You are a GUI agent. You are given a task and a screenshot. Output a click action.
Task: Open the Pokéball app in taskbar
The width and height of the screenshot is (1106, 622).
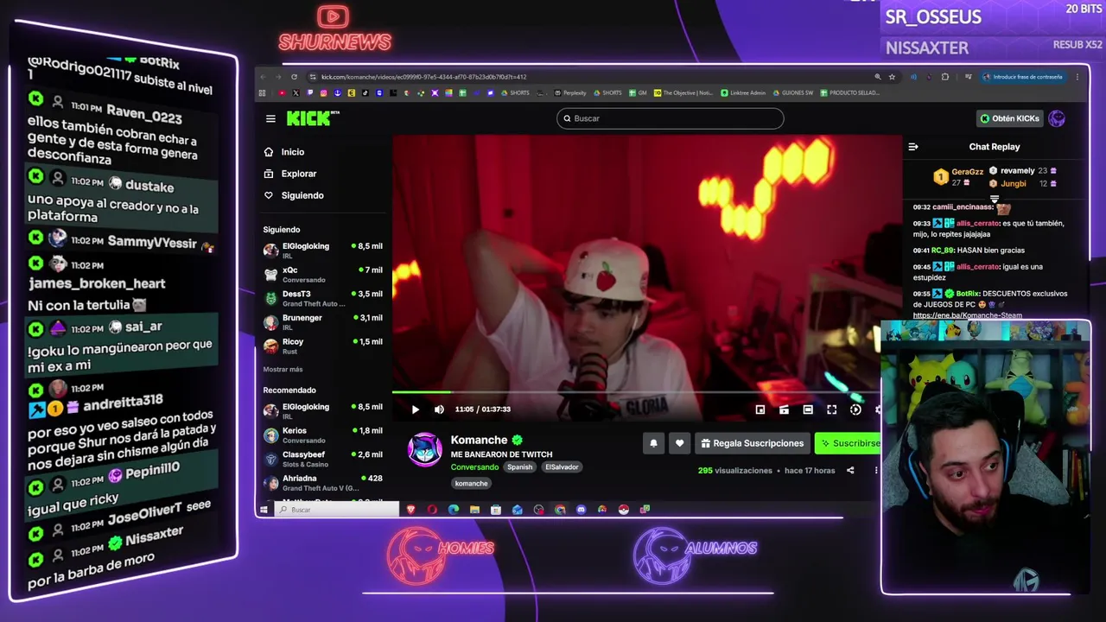point(623,510)
